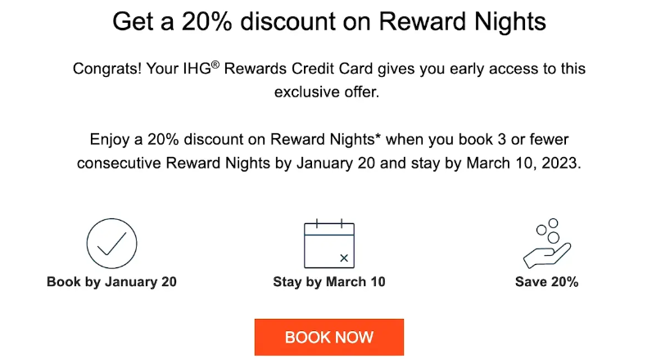Click the 'Stay by March 10' label
This screenshot has height=363, width=661.
(329, 282)
